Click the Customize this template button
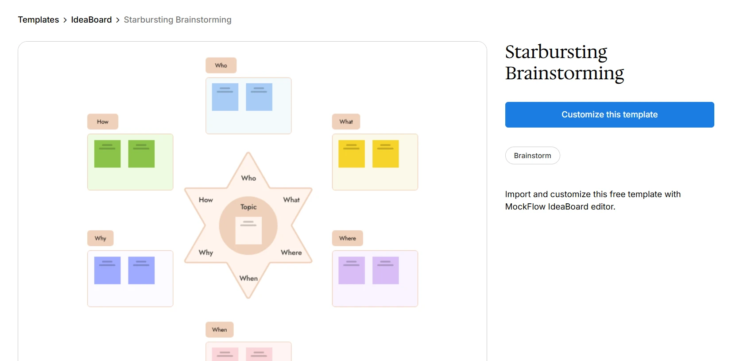 click(609, 114)
